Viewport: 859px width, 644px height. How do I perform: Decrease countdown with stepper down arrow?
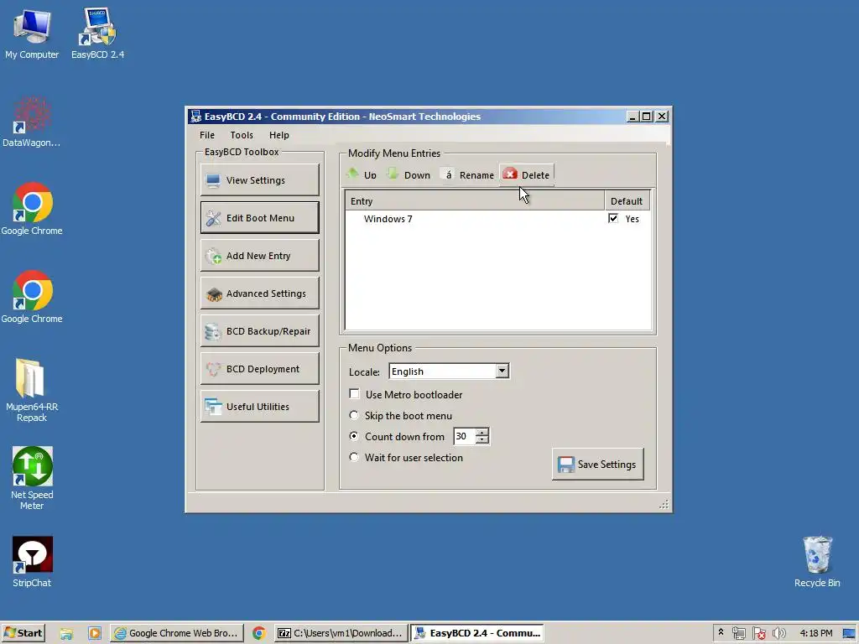(482, 440)
